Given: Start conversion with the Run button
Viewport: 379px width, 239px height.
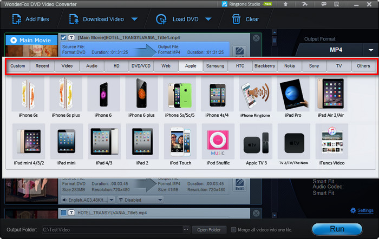Looking at the screenshot, I should pos(337,229).
